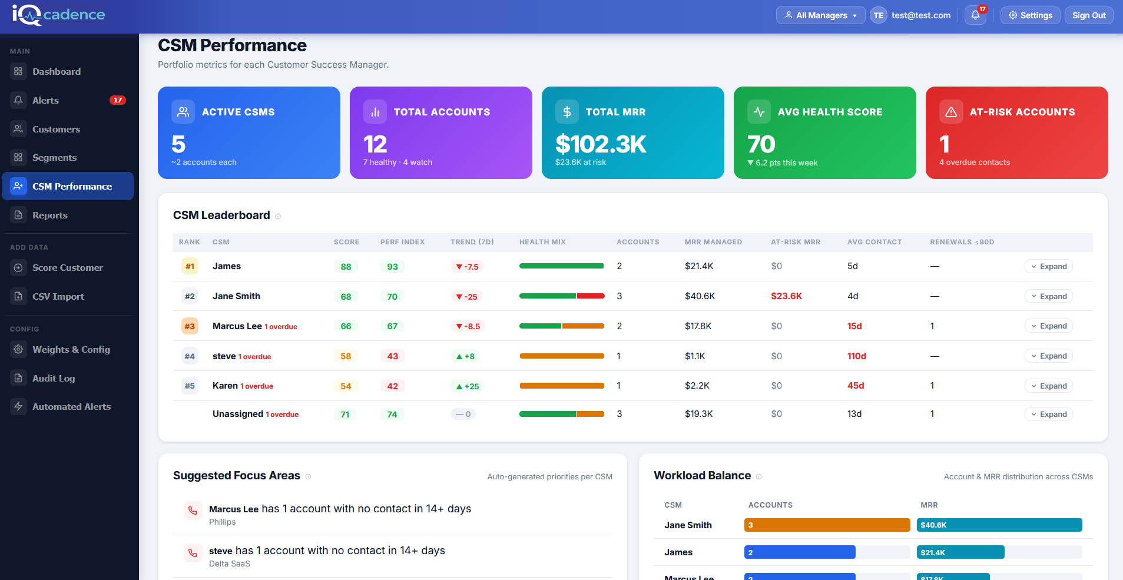Screen dimensions: 1123x580
Task: Click the Weights & Config gear icon
Action: (18, 349)
